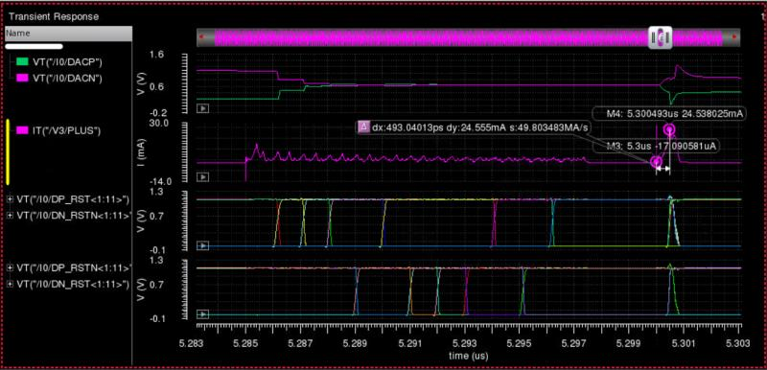
Task: Click the Transient Response window title
Action: 54,16
